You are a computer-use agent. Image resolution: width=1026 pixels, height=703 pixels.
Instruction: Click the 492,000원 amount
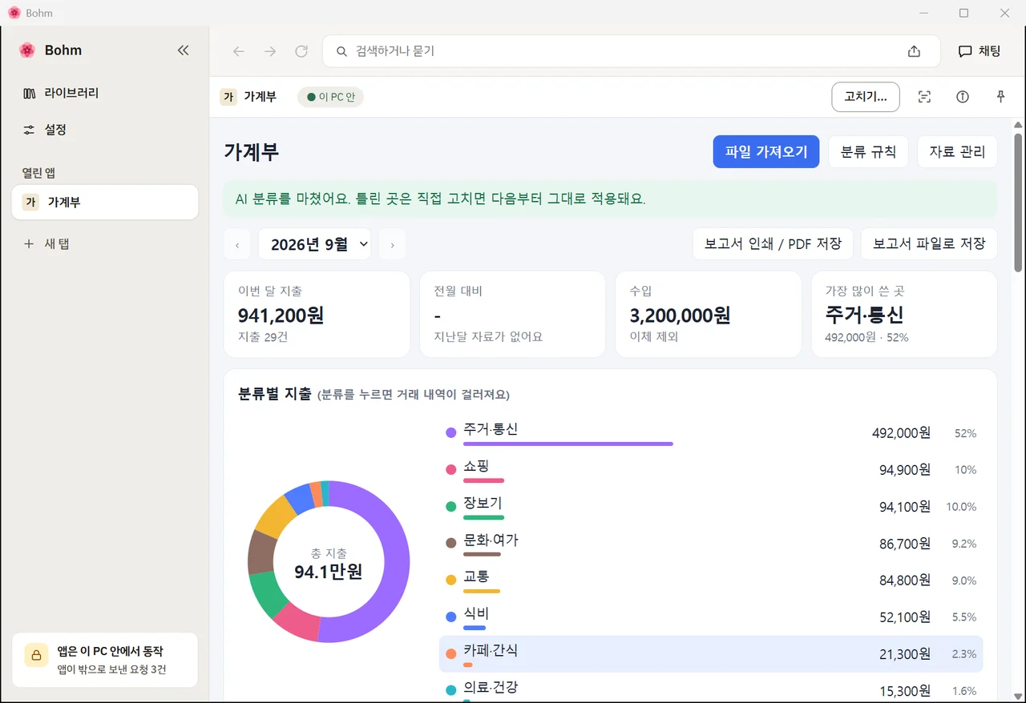(x=901, y=433)
